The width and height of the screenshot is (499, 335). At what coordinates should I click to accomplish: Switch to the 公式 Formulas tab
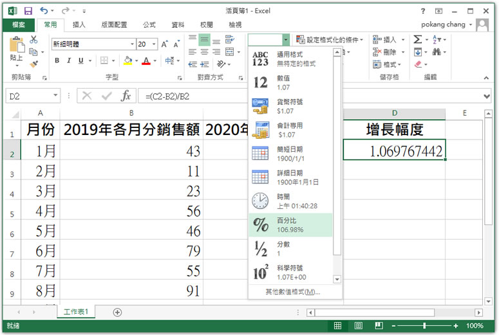[x=149, y=25]
